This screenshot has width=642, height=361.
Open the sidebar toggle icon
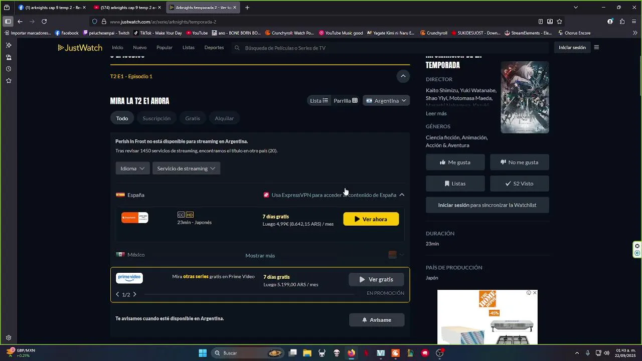pos(8,22)
